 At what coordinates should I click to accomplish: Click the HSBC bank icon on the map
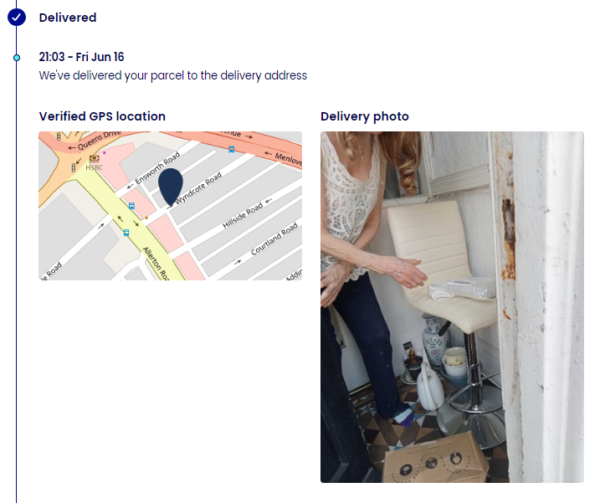[x=95, y=158]
